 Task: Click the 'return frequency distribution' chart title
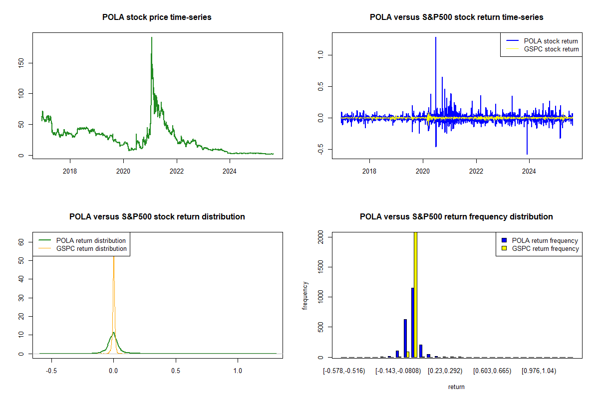(x=456, y=217)
